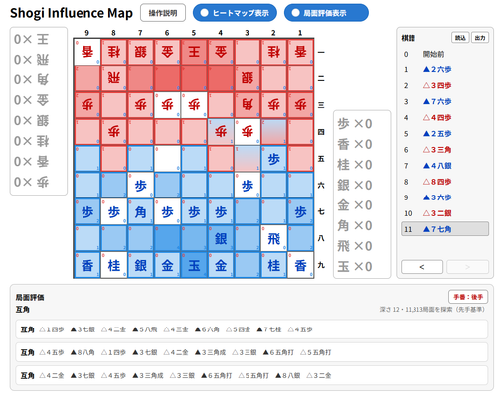Viewport: 497px width, 394px height.
Task: Toggle the 局面評価表示 evaluation display switch
Action: click(326, 13)
